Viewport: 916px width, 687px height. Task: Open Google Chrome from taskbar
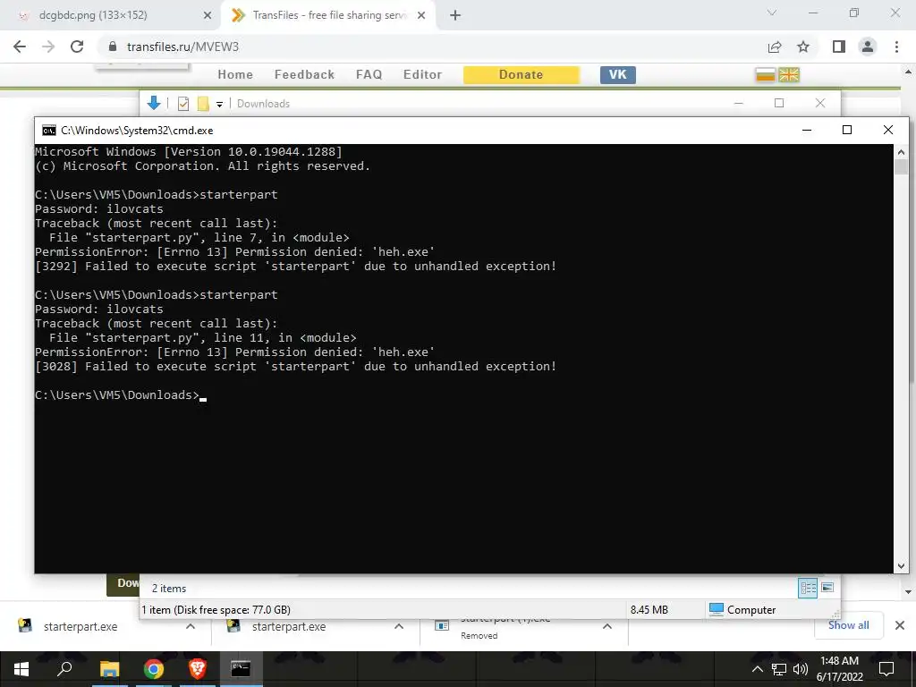(x=154, y=669)
